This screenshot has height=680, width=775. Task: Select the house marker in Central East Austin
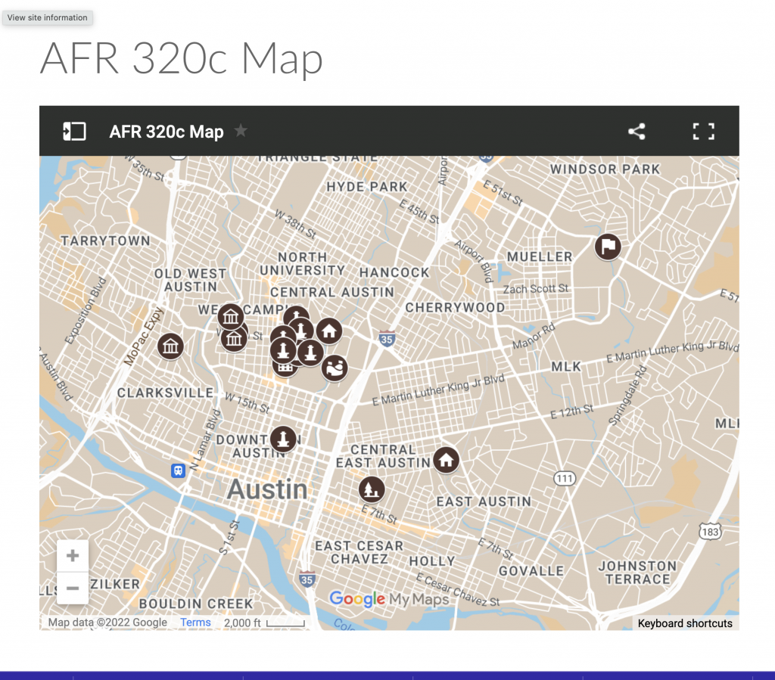[447, 460]
